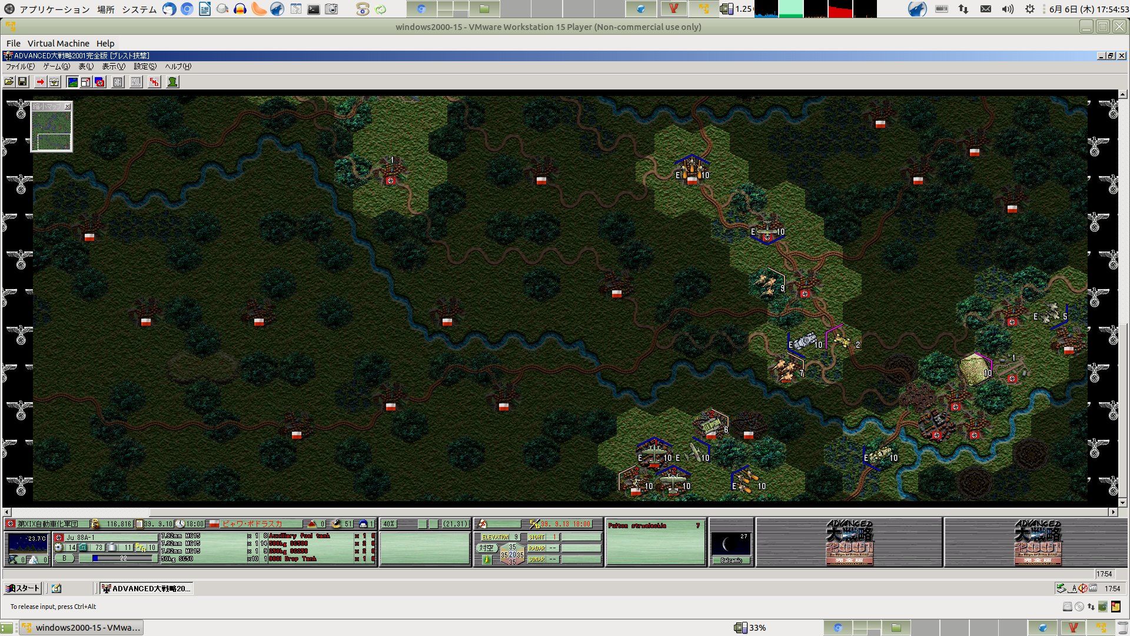Open the 表示(V) menu
Screen dimensions: 1130x636
pyautogui.click(x=114, y=67)
